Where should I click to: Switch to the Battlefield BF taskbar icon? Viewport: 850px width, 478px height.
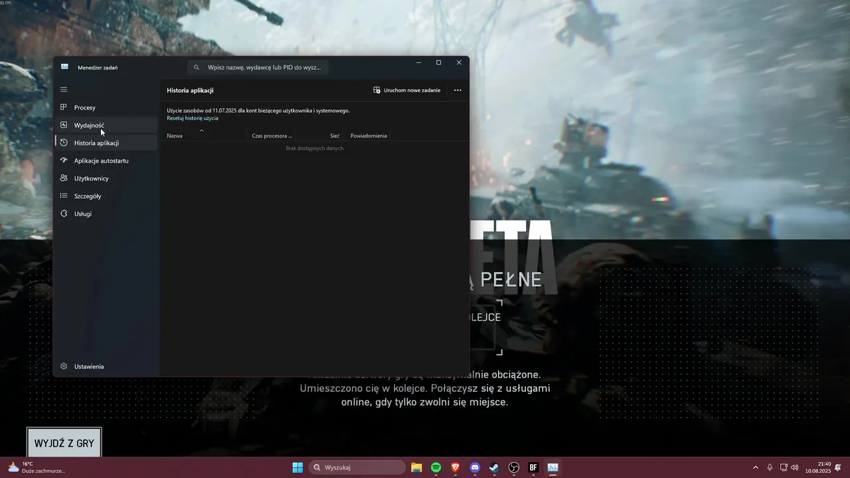533,467
